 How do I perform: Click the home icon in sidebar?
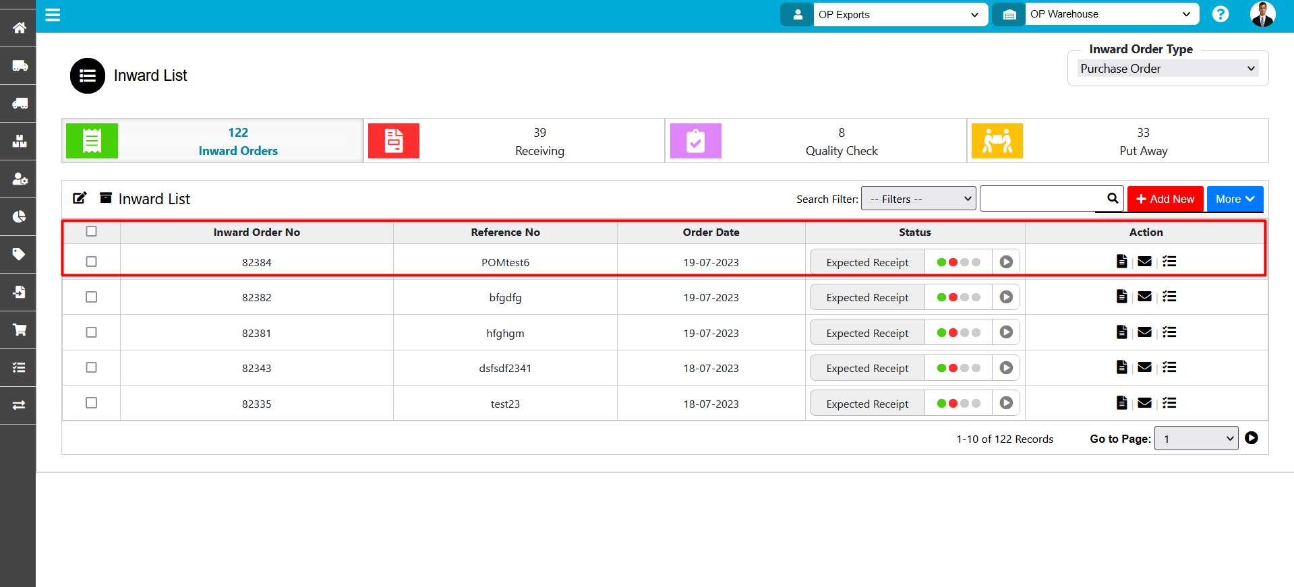[x=19, y=28]
